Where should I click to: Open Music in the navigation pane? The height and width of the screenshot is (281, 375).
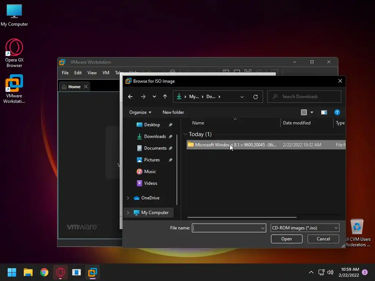point(150,172)
